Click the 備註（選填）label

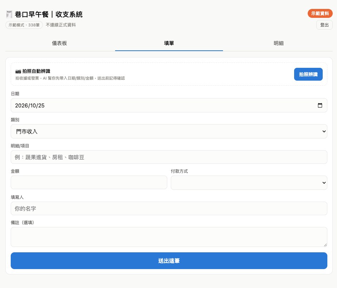[x=23, y=223]
